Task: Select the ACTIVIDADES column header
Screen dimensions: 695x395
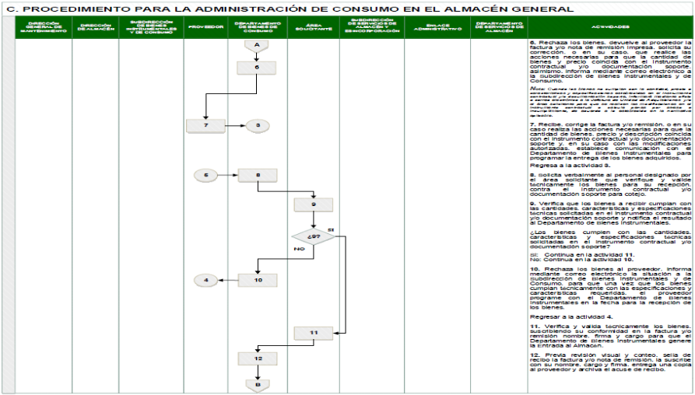Action: click(x=609, y=27)
